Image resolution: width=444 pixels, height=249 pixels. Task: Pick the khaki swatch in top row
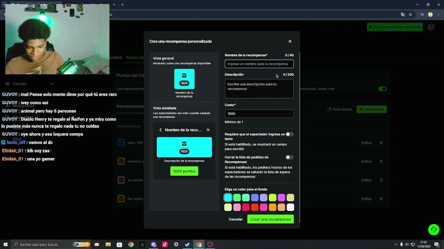pos(290,197)
